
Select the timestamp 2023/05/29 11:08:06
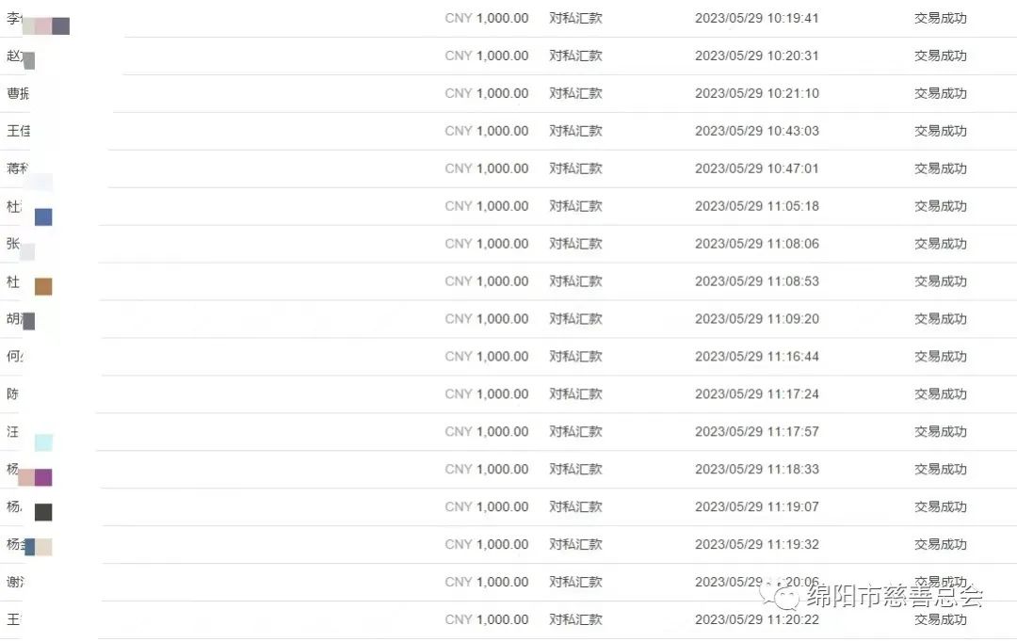(756, 244)
